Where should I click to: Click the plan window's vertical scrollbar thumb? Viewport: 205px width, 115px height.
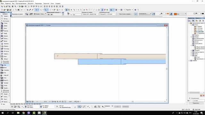tap(167, 69)
